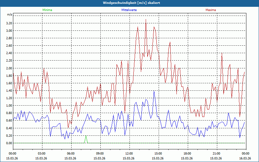
Task: Click the 2,80 y-axis value
Action: pyautogui.click(x=9, y=38)
